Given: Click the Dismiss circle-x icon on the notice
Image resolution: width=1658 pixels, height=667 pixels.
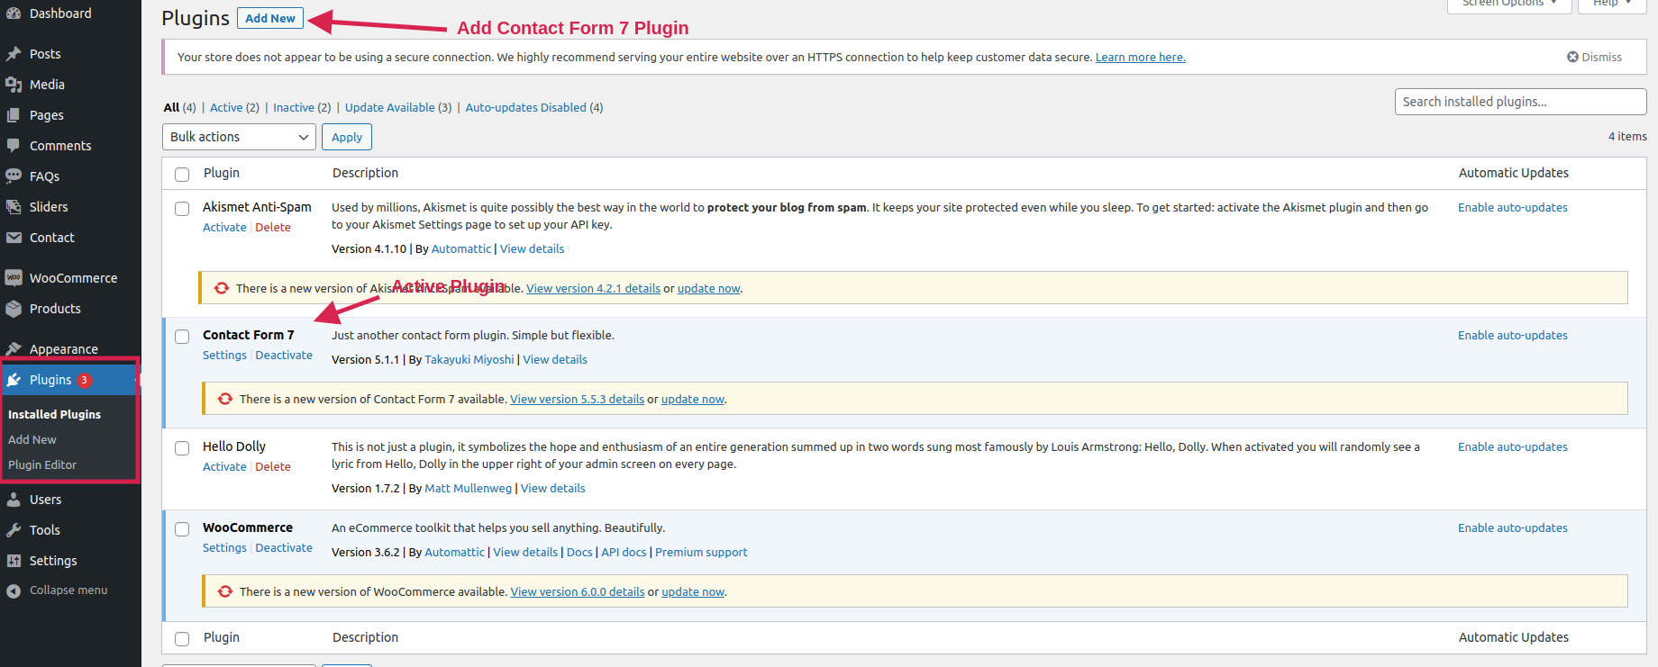Looking at the screenshot, I should 1572,57.
